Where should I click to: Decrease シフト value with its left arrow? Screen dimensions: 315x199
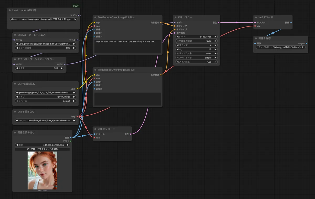tap(17, 68)
